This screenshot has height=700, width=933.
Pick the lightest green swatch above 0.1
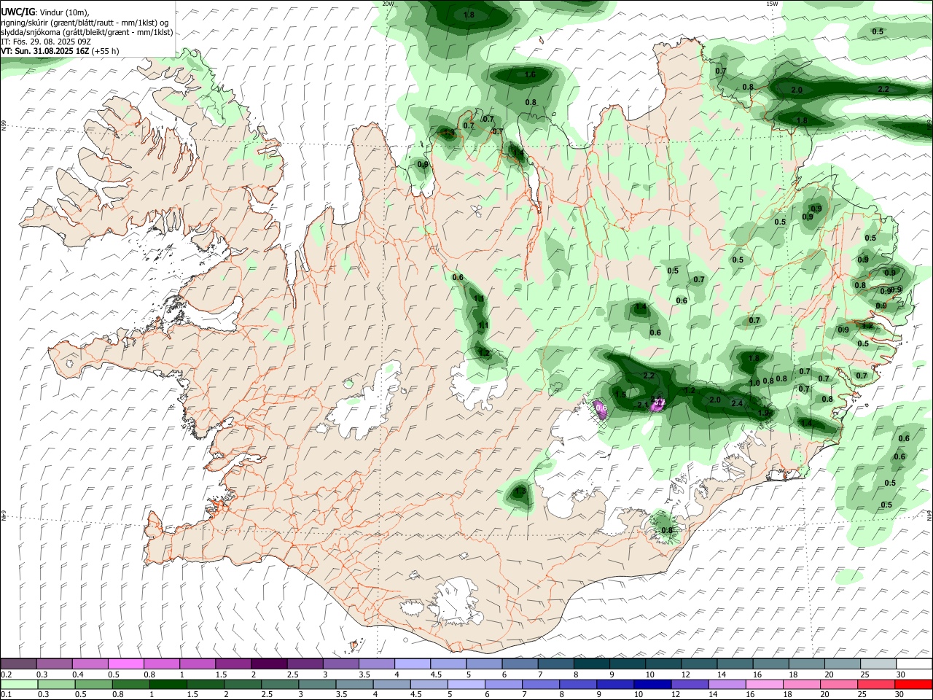pyautogui.click(x=19, y=684)
